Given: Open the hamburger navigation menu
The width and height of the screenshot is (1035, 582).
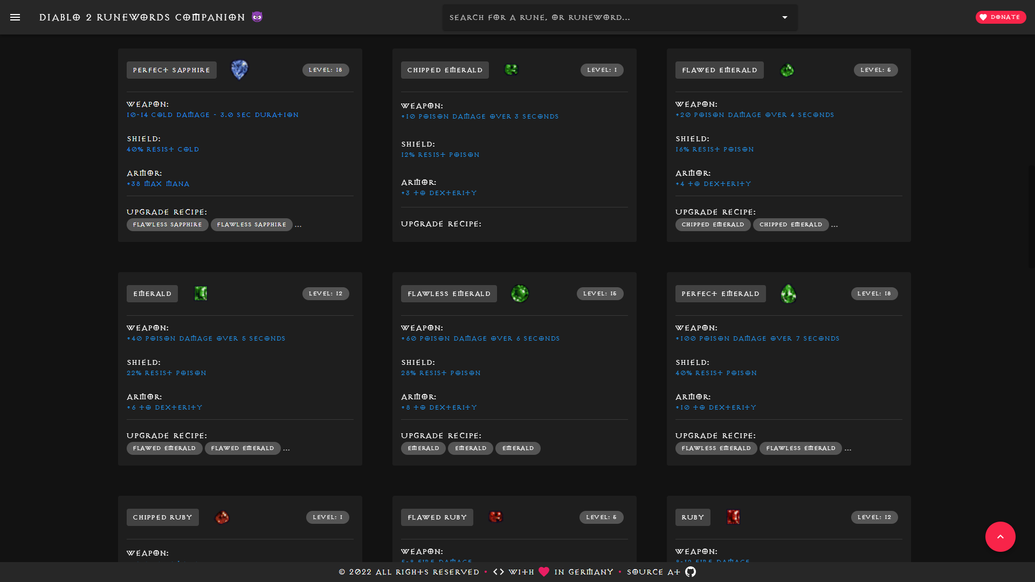Looking at the screenshot, I should (15, 17).
